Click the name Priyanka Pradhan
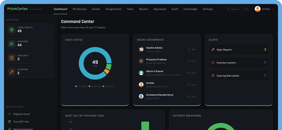 tap(156, 60)
